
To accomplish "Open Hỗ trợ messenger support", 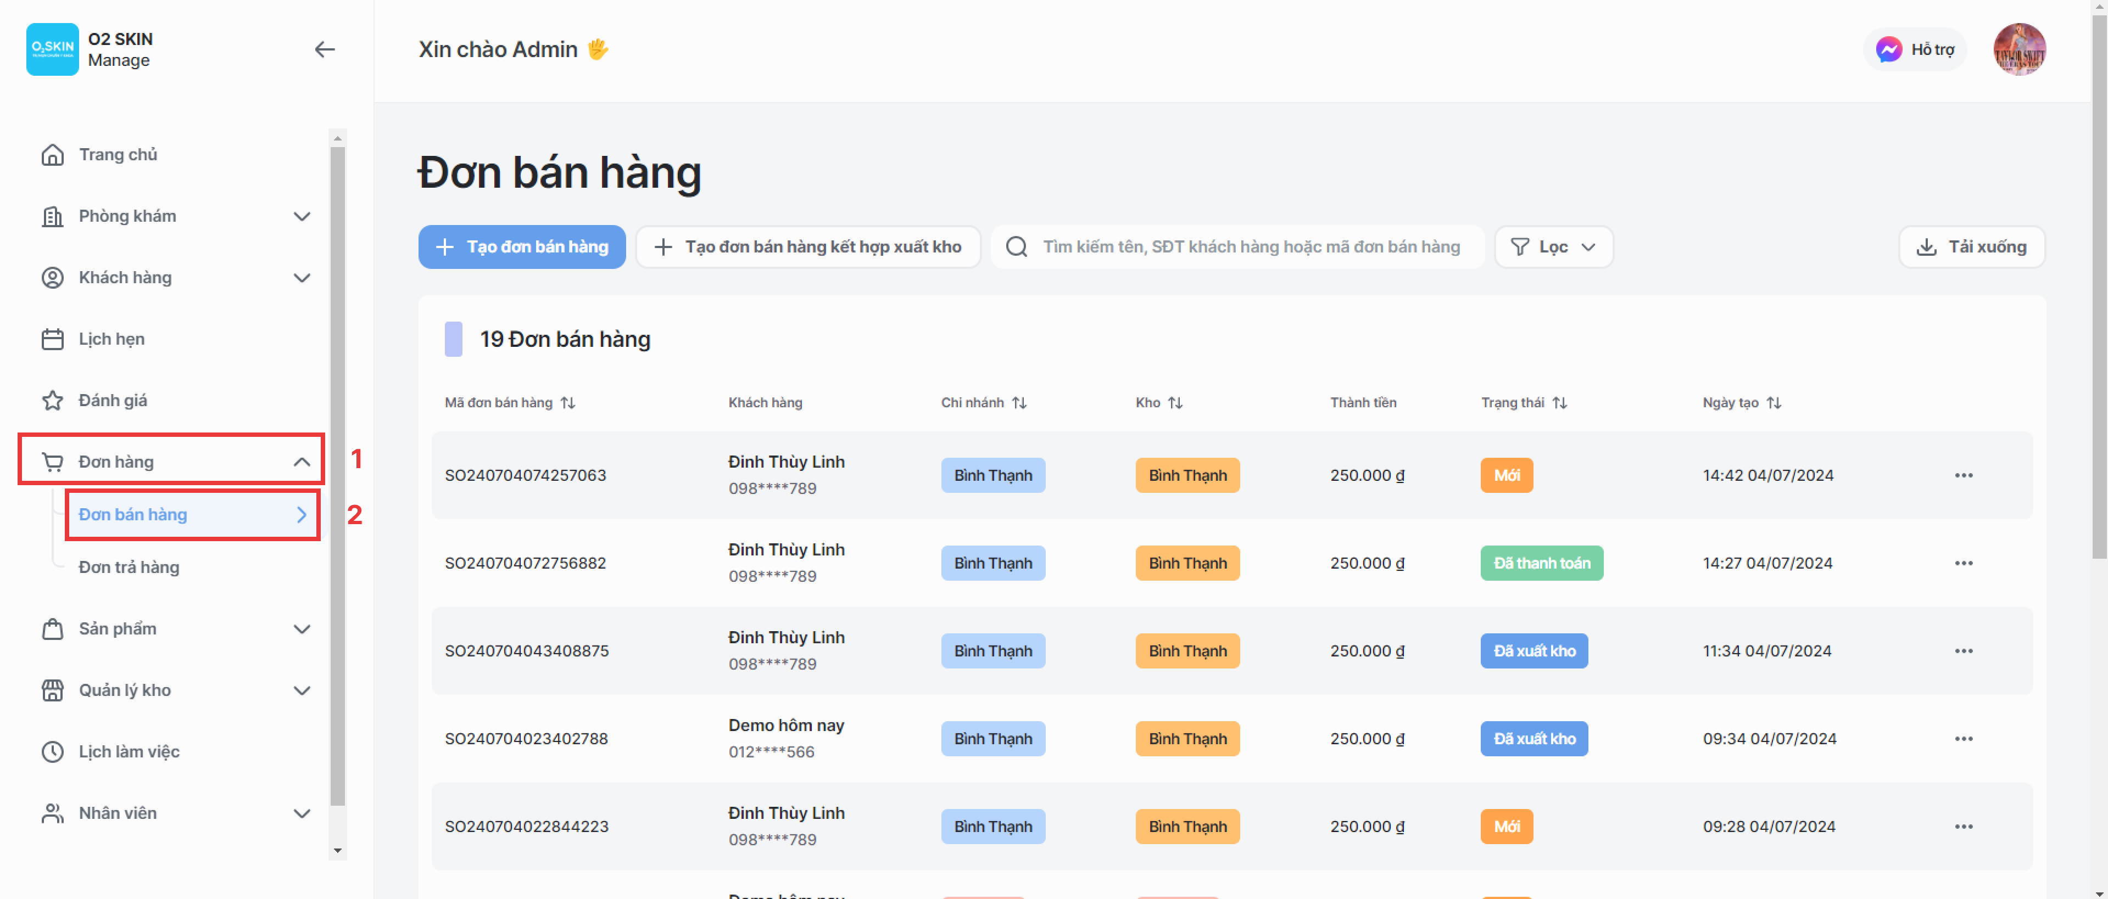I will (1914, 50).
